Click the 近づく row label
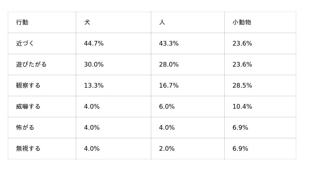This screenshot has width=311, height=171. click(25, 43)
